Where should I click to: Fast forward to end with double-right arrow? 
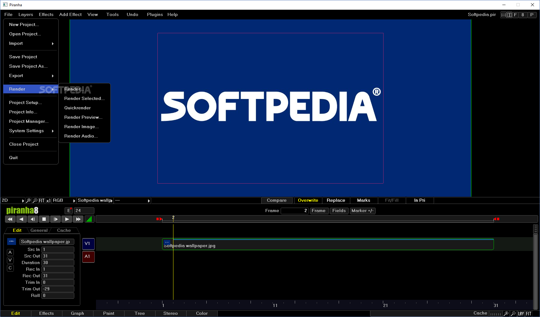78,219
